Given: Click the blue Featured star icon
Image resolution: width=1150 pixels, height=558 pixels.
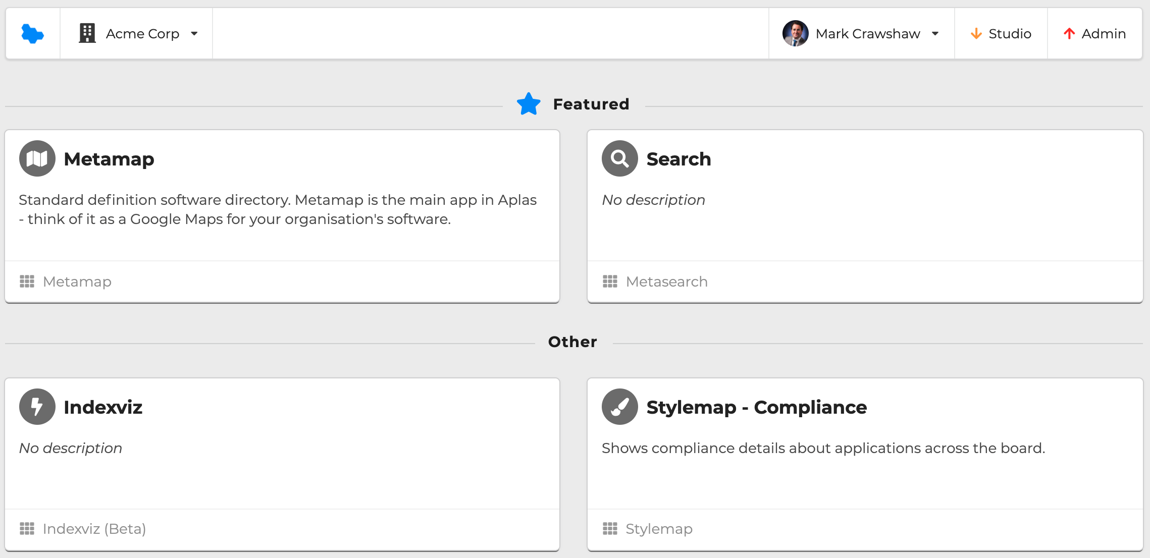Looking at the screenshot, I should (529, 104).
